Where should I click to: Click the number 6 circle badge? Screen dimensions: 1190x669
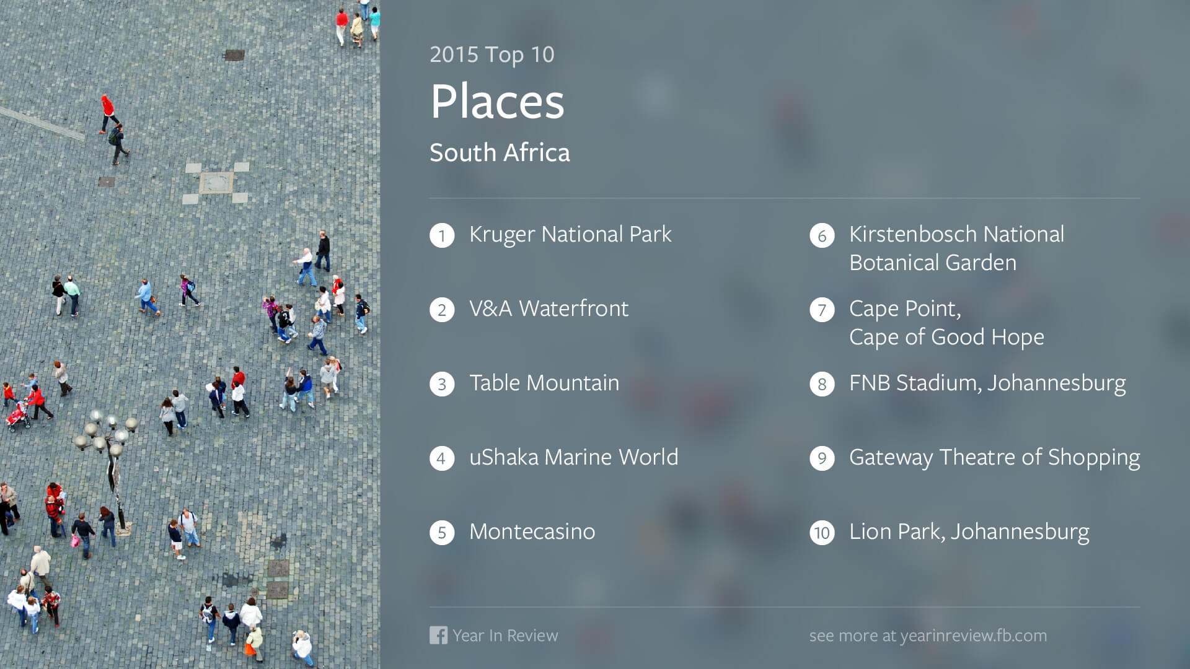(x=822, y=235)
